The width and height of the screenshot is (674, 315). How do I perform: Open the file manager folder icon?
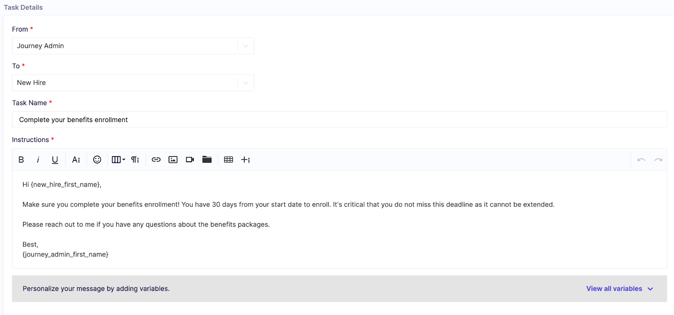coord(207,160)
